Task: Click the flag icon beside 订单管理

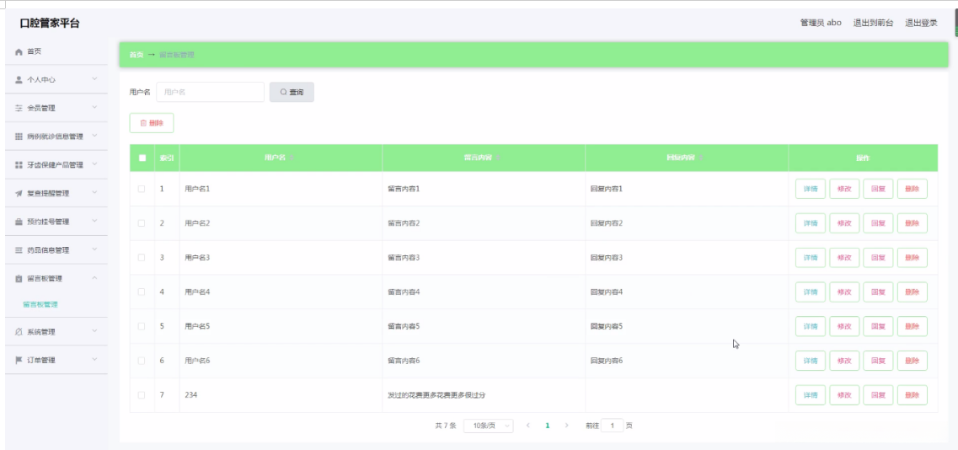Action: click(19, 360)
